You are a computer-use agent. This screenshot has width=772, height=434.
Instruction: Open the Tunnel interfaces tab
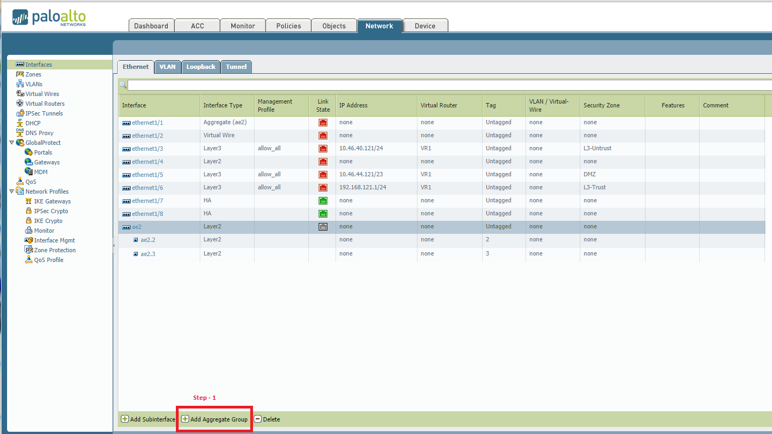point(236,67)
